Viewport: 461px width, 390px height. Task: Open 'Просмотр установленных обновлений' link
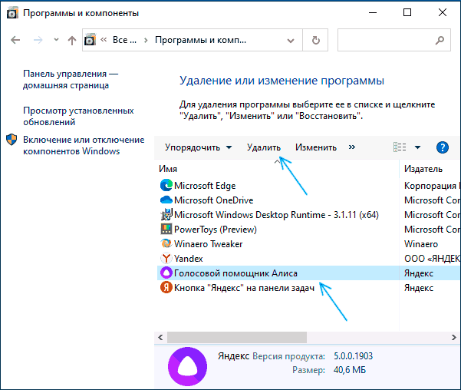pos(78,116)
